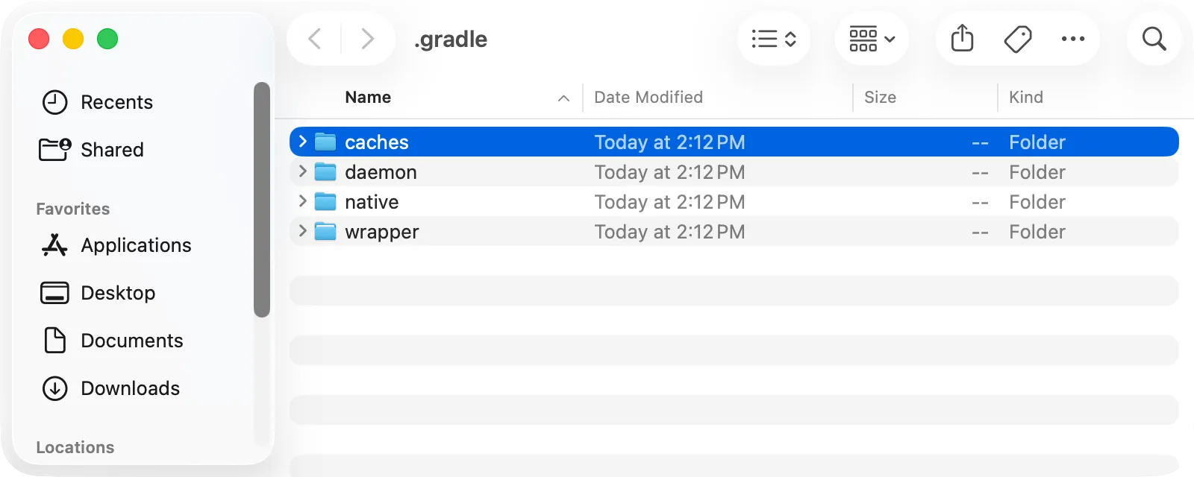Viewport: 1194px width, 477px height.
Task: Click the date modified of the daemon row
Action: coord(669,172)
